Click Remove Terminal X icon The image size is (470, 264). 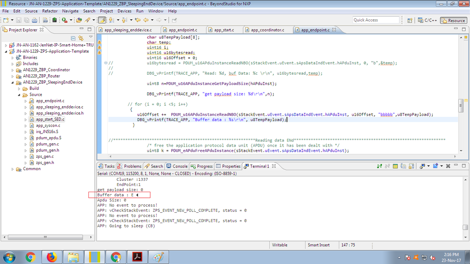(x=448, y=166)
